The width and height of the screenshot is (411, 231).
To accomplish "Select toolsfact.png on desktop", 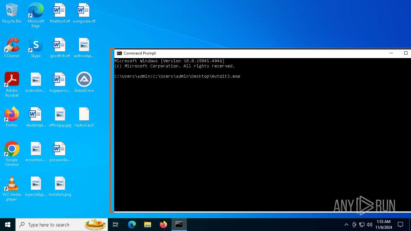I will 60,186.
